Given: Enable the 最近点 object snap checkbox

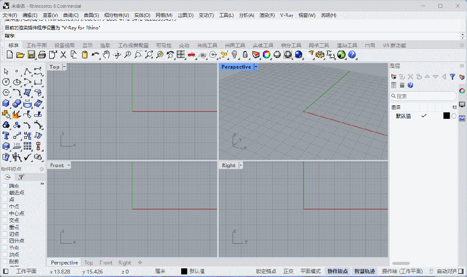Looking at the screenshot, I should click(x=4, y=192).
